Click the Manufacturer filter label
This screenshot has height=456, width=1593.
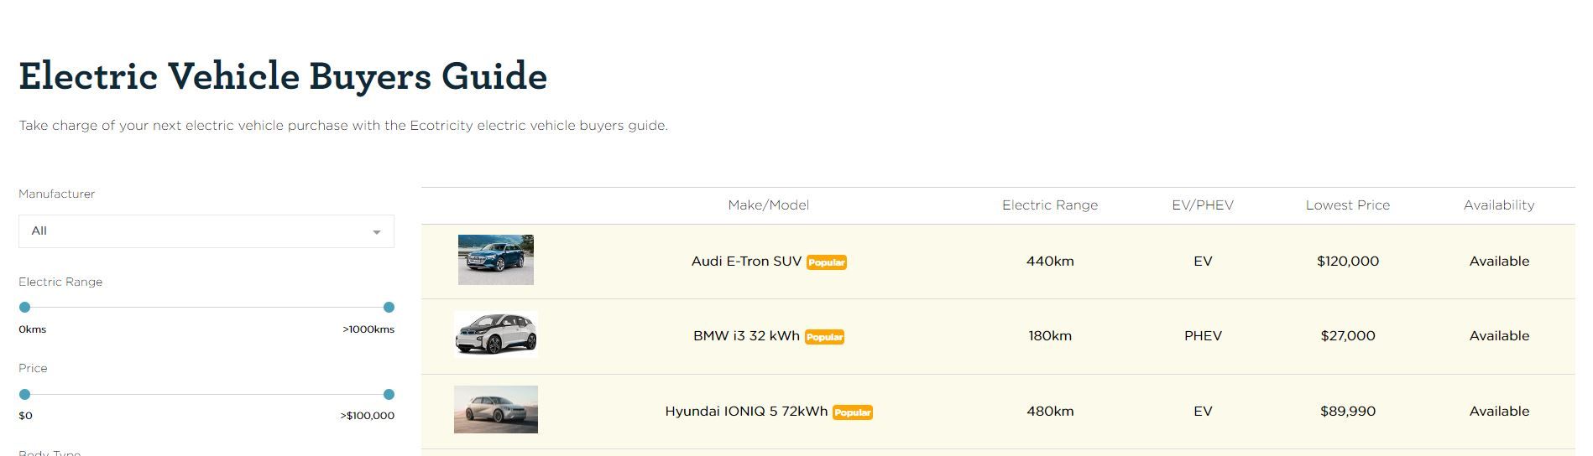[x=56, y=194]
